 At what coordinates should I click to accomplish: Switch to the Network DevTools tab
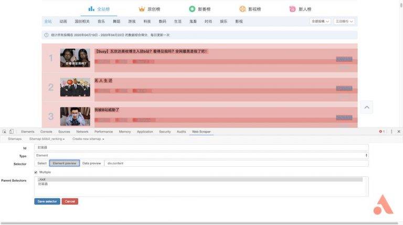[x=82, y=132]
